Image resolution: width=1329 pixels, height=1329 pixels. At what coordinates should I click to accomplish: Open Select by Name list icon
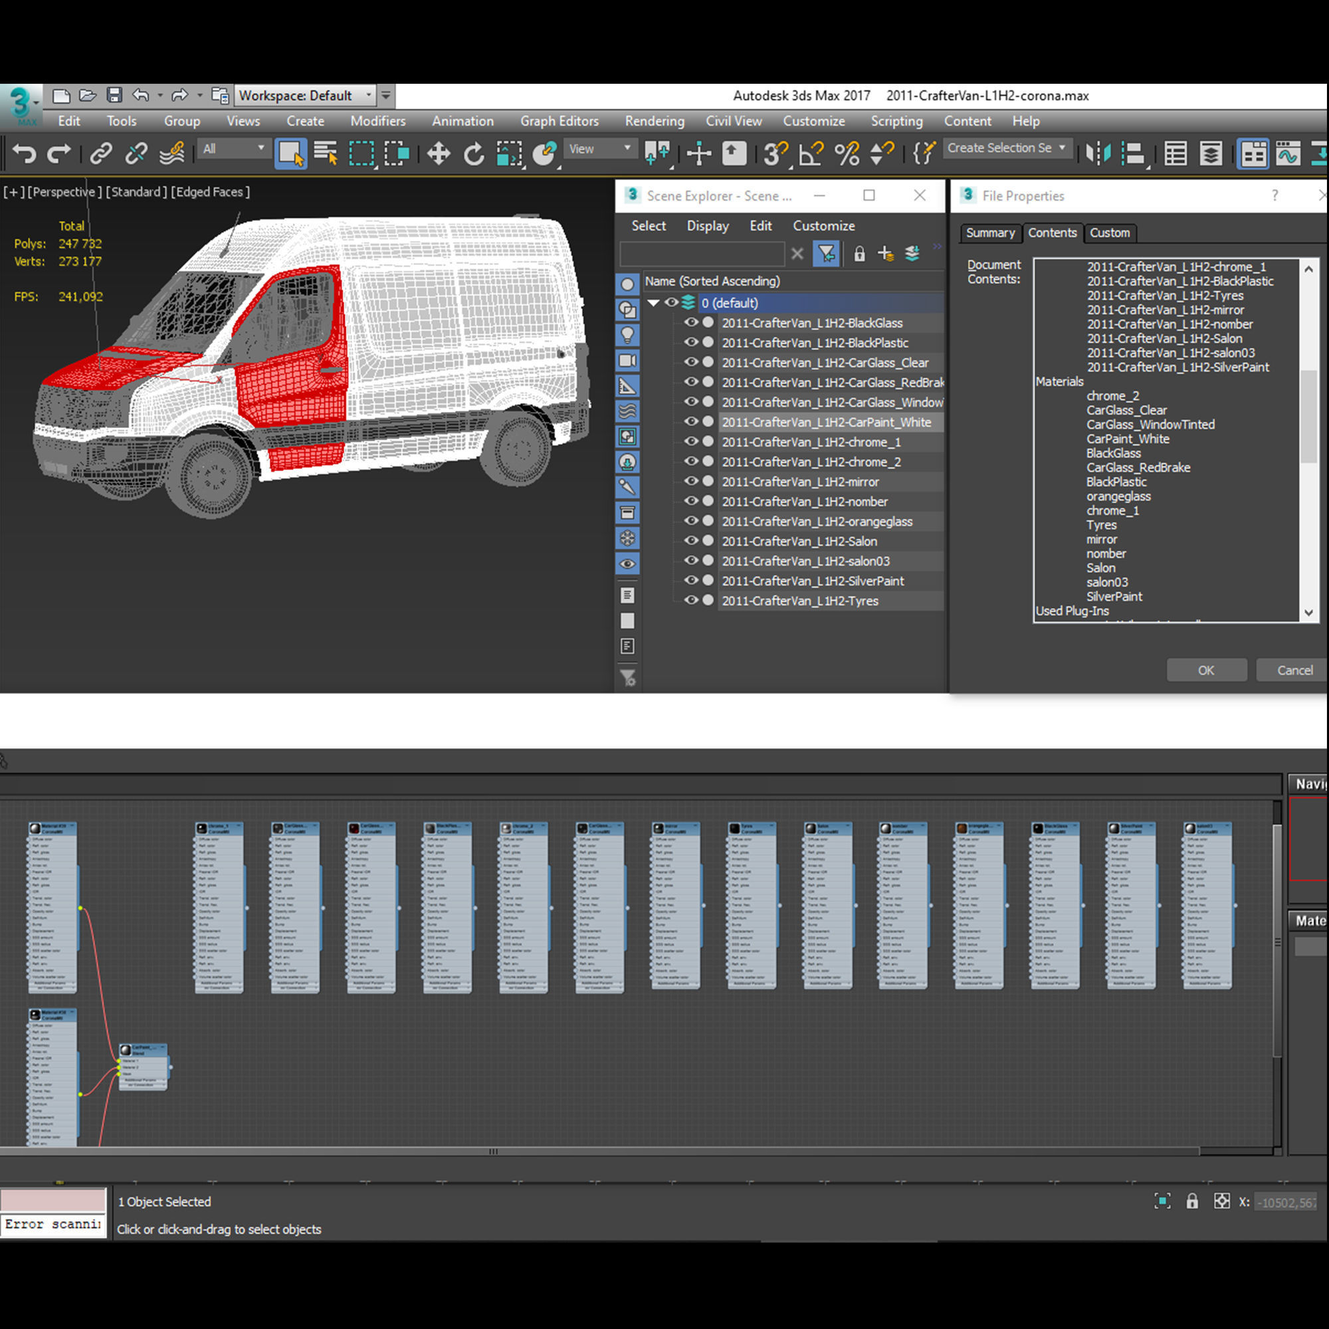[x=326, y=153]
